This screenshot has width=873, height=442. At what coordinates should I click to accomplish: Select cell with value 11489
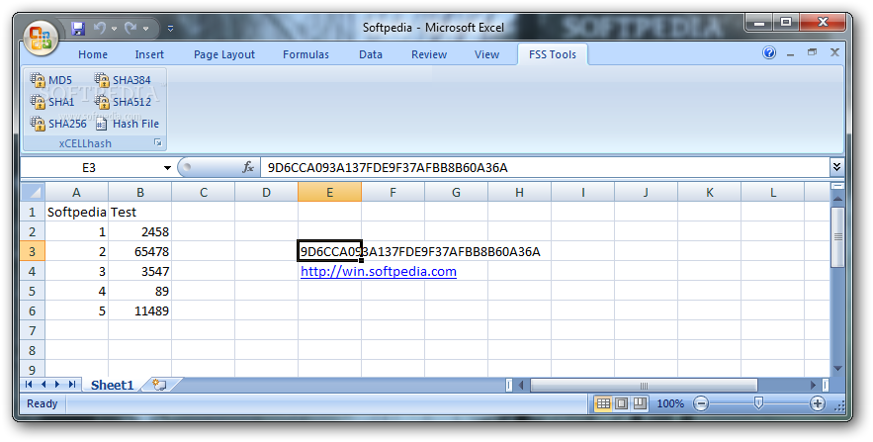139,310
